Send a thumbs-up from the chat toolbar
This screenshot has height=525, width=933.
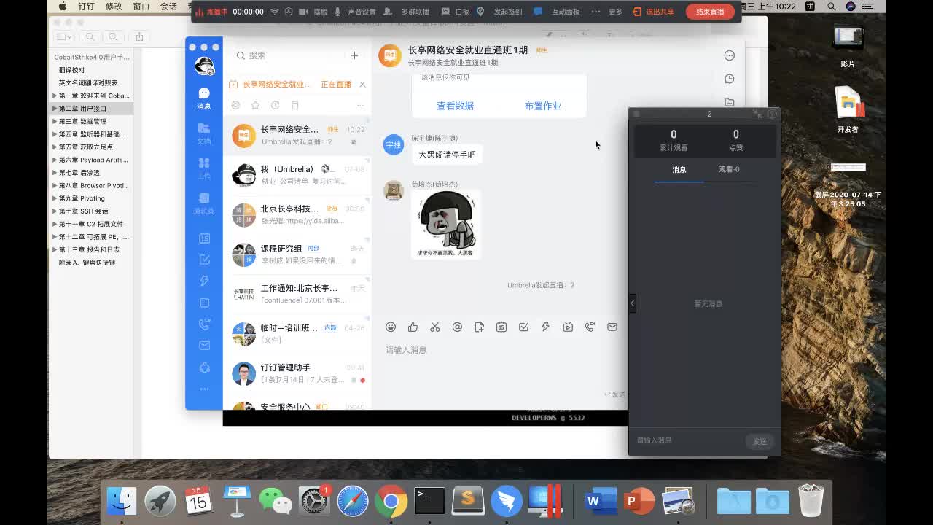413,327
